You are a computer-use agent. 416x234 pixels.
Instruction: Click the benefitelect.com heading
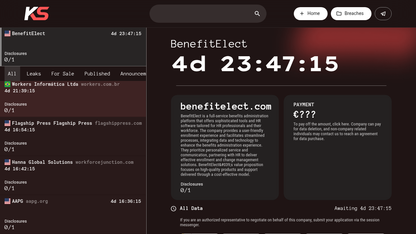point(226,106)
